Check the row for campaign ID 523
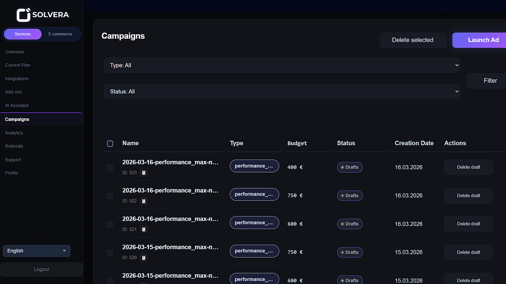The height and width of the screenshot is (284, 506). point(110,168)
